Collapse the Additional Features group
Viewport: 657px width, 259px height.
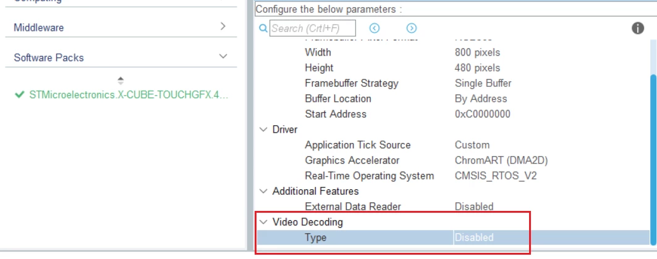[x=263, y=191]
